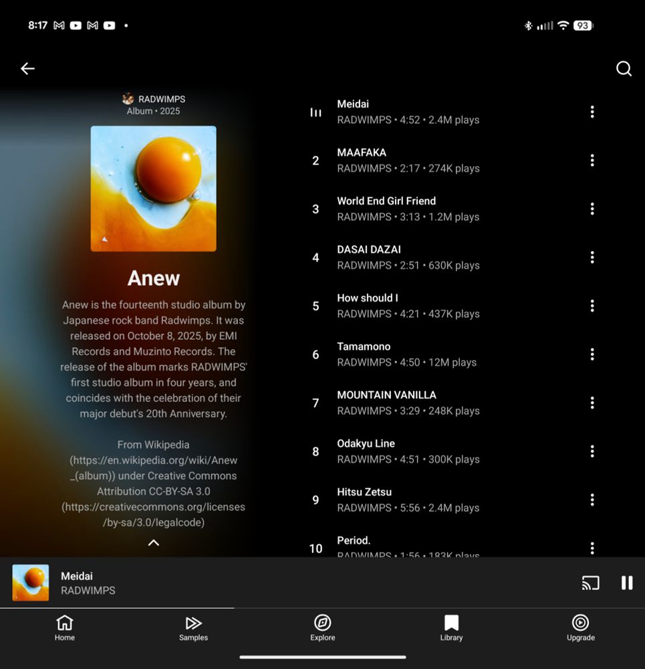Open options menu for Meidai track

click(592, 112)
